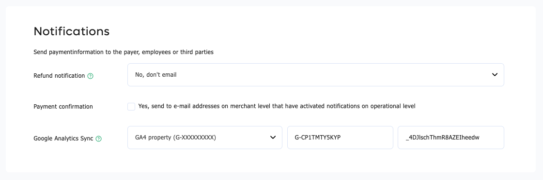Click the Notifications section heading
Viewport: 543px width, 180px height.
tap(72, 31)
